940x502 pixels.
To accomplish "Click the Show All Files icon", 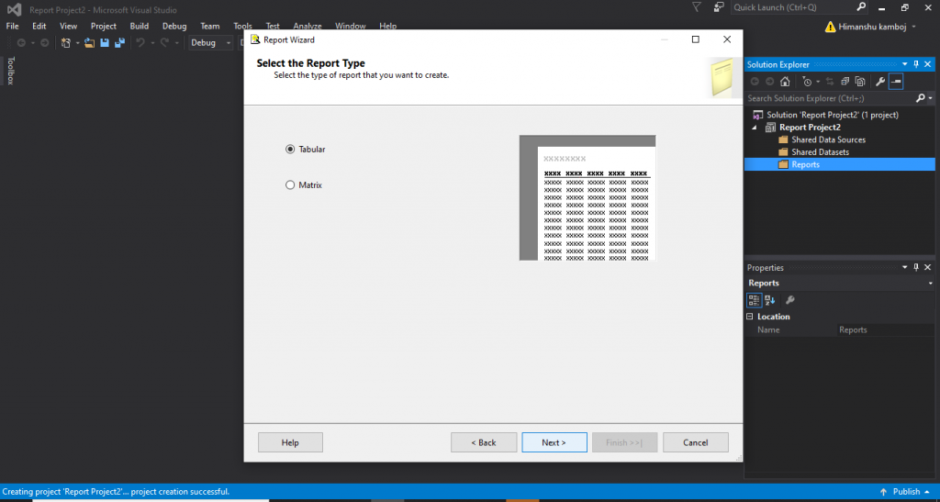I will tap(858, 82).
